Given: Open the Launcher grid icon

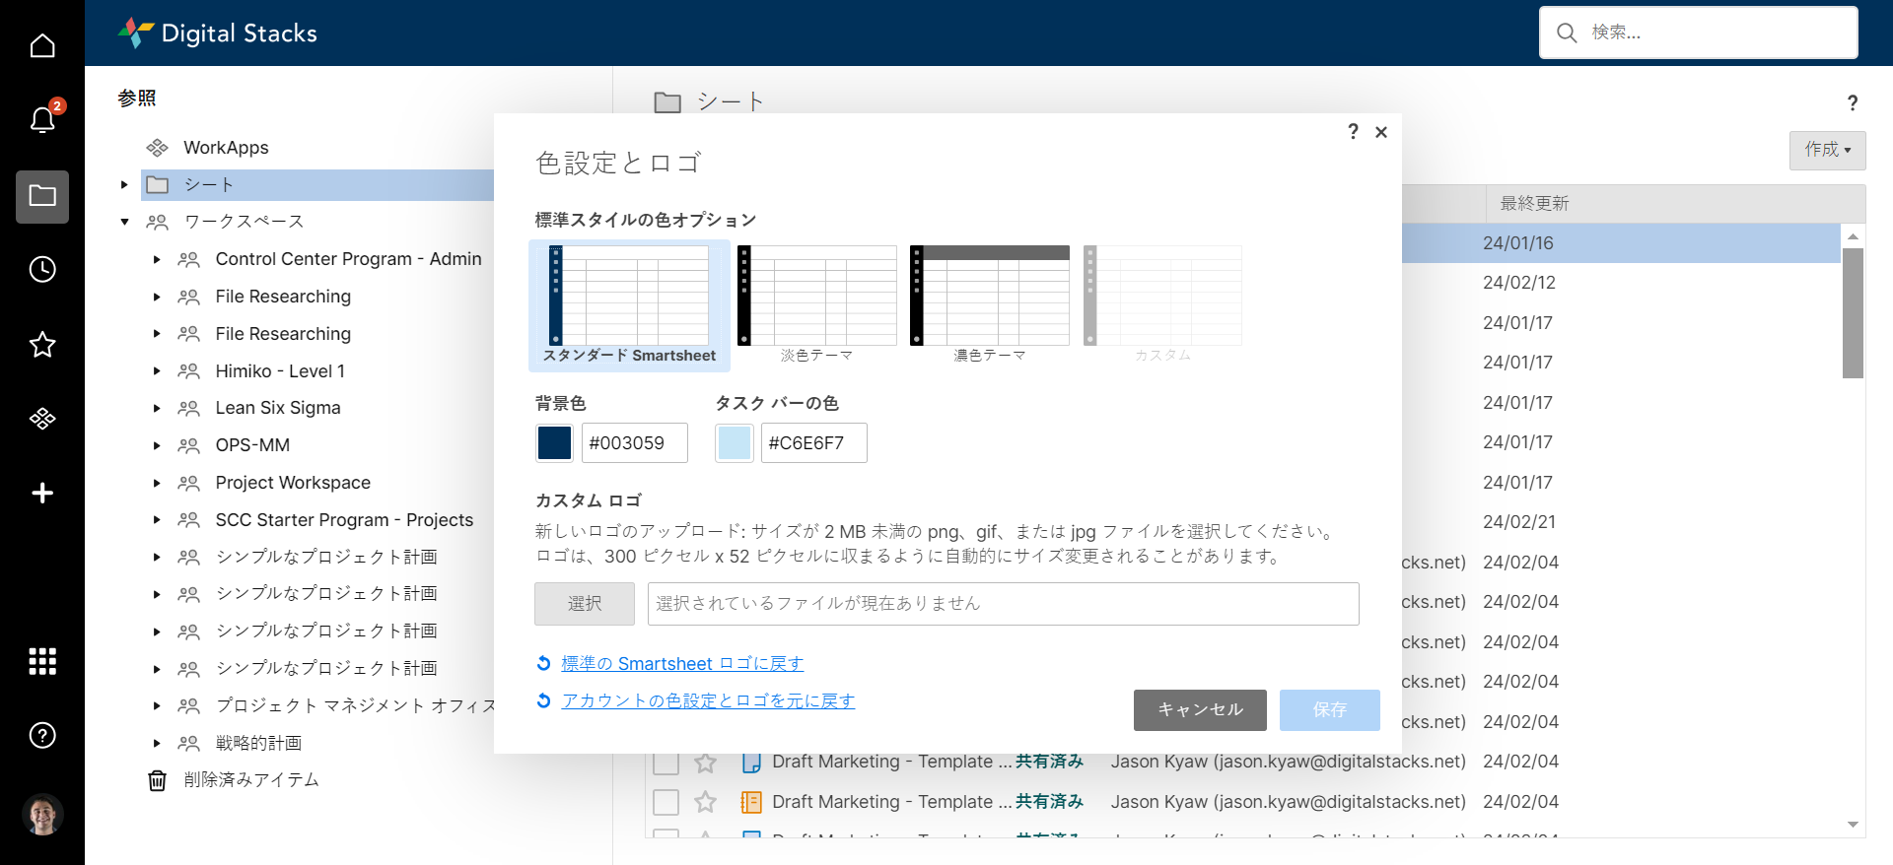Looking at the screenshot, I should point(42,661).
